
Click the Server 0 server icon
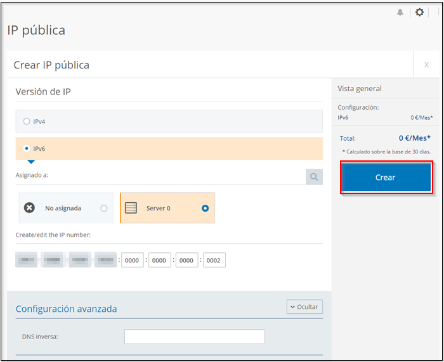[131, 208]
